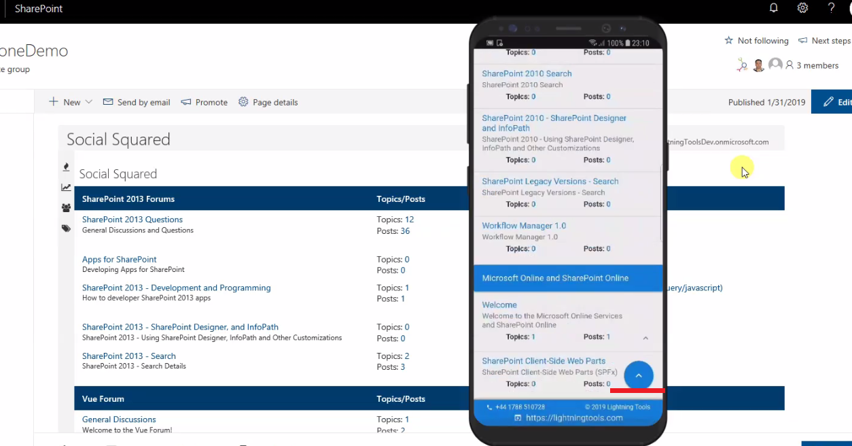
Task: Click the Promote megaphone icon in toolbar
Action: [x=186, y=102]
